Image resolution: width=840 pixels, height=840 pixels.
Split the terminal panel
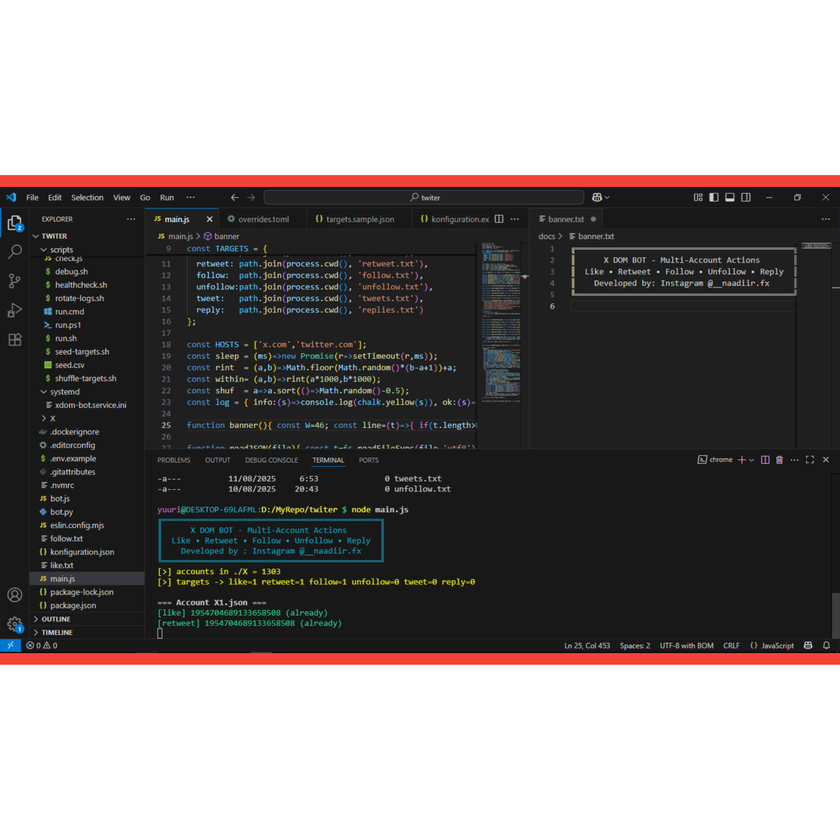(765, 460)
